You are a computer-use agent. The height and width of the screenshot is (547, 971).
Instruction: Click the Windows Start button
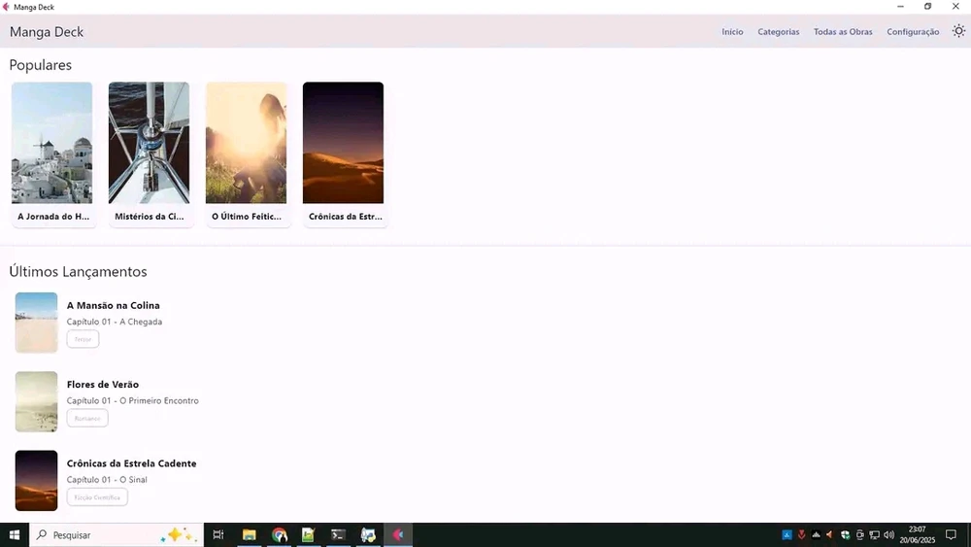click(15, 534)
